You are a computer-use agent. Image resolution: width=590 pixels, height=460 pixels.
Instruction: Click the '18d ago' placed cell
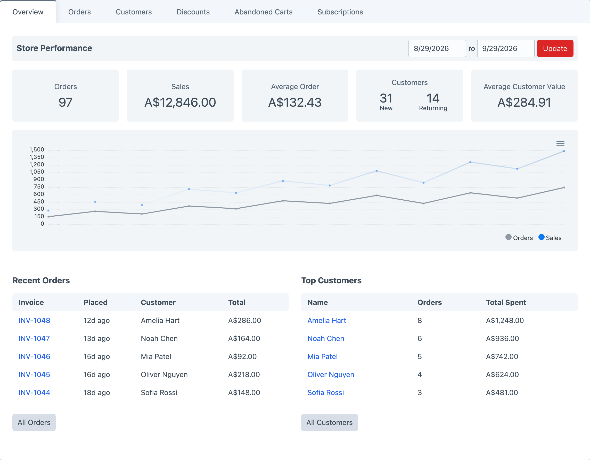[x=97, y=393]
